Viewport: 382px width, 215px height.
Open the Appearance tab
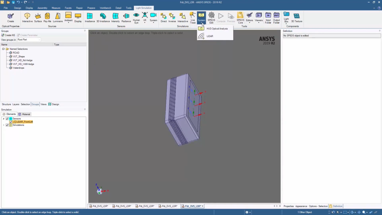pos(301,206)
